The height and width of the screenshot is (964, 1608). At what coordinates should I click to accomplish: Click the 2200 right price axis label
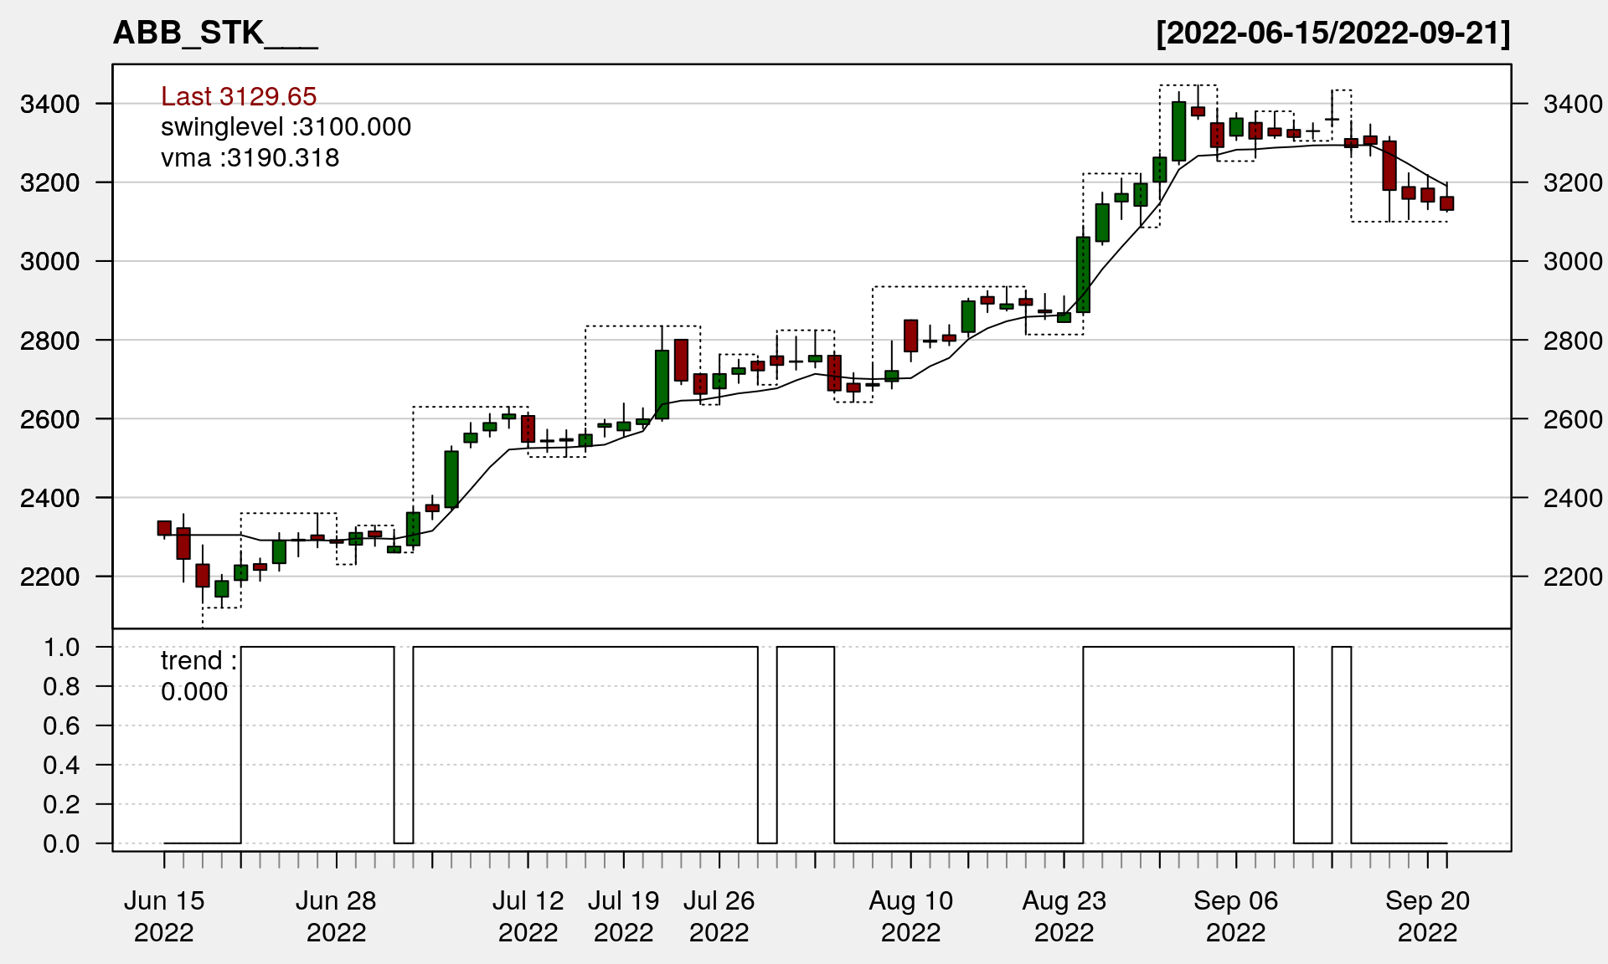tap(1572, 577)
